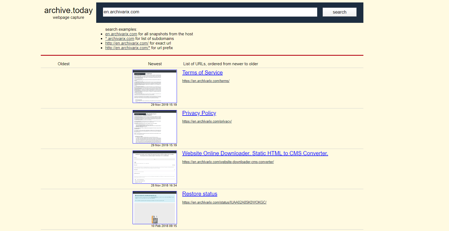The image size is (449, 231).
Task: Open the Terms of Service snapshot thumbnail
Action: click(155, 86)
